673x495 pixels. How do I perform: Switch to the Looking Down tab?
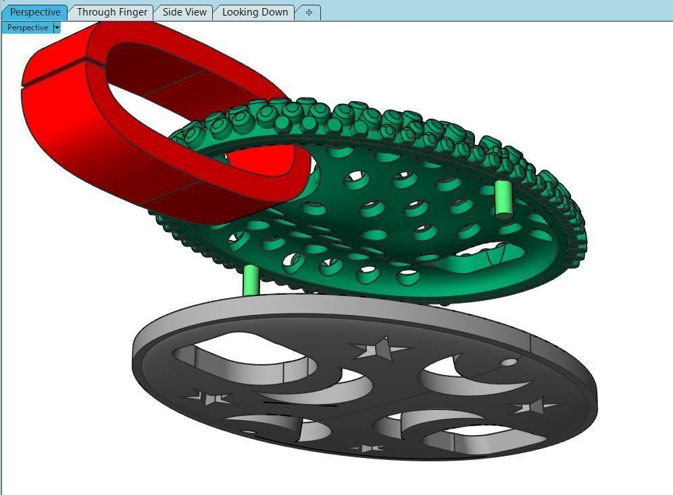[255, 12]
